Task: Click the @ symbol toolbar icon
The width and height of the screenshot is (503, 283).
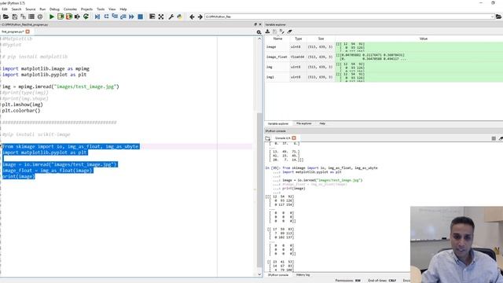Action: coord(40,17)
